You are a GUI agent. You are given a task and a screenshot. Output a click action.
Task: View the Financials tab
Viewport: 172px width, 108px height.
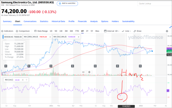(82, 21)
